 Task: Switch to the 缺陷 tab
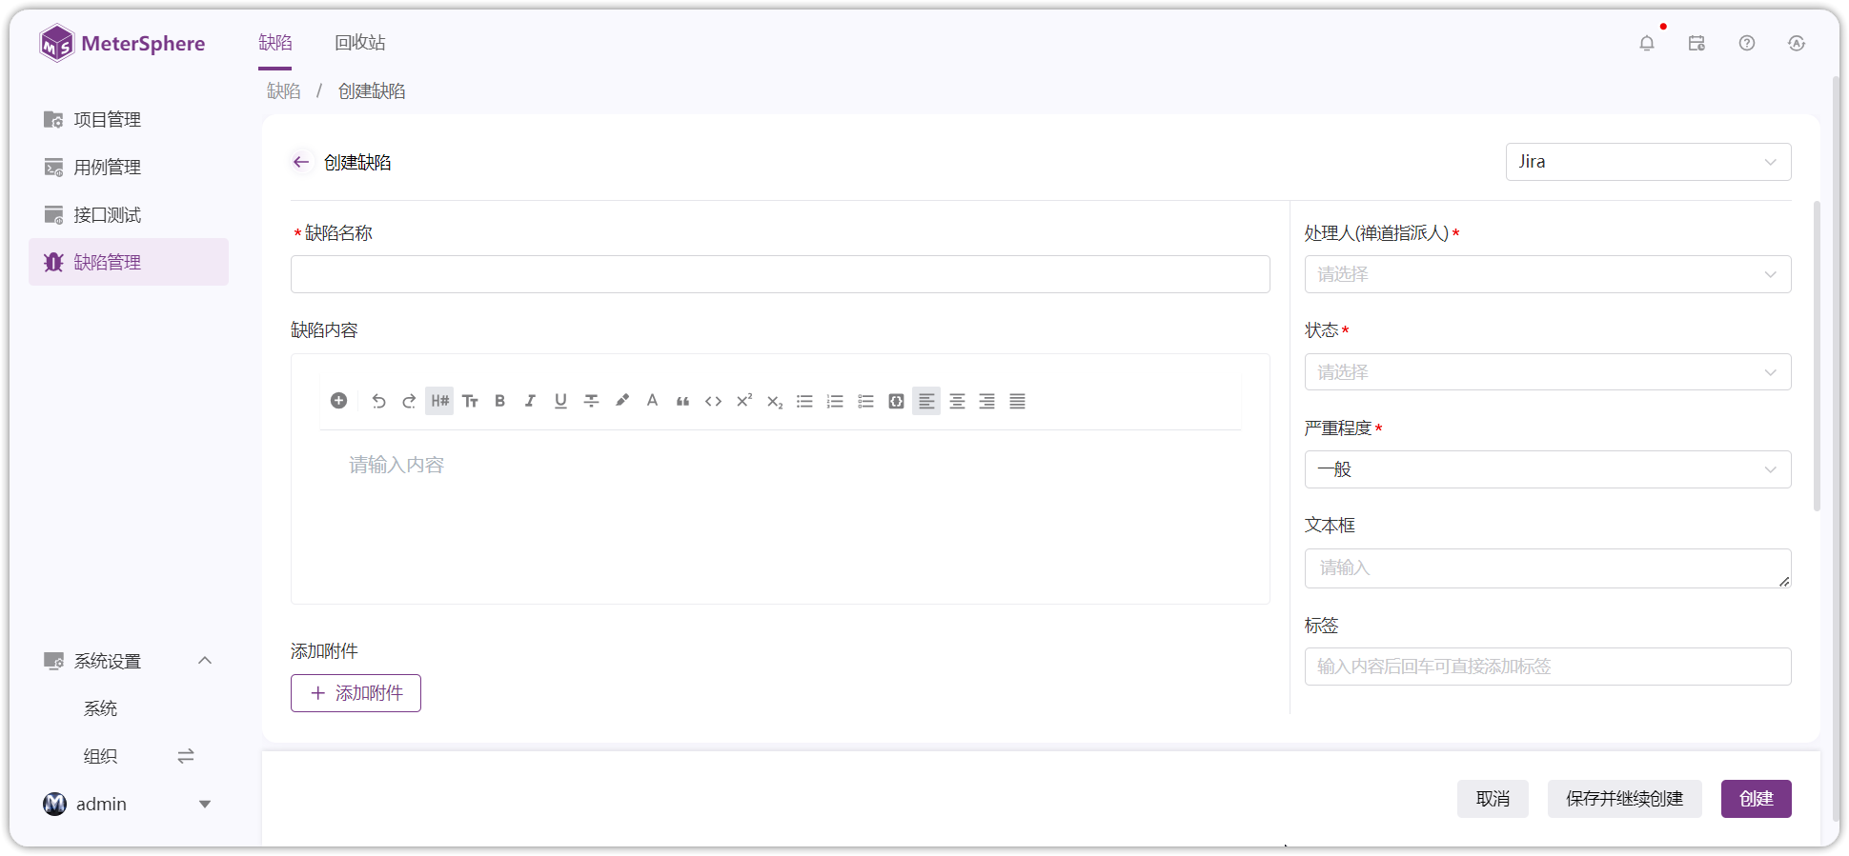275,43
